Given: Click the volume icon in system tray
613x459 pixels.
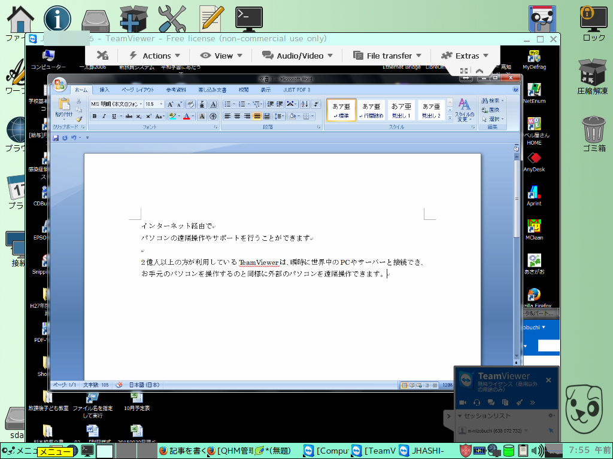Looking at the screenshot, I should (537, 451).
